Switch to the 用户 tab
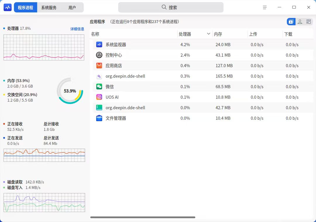The height and width of the screenshot is (222, 316). (72, 7)
